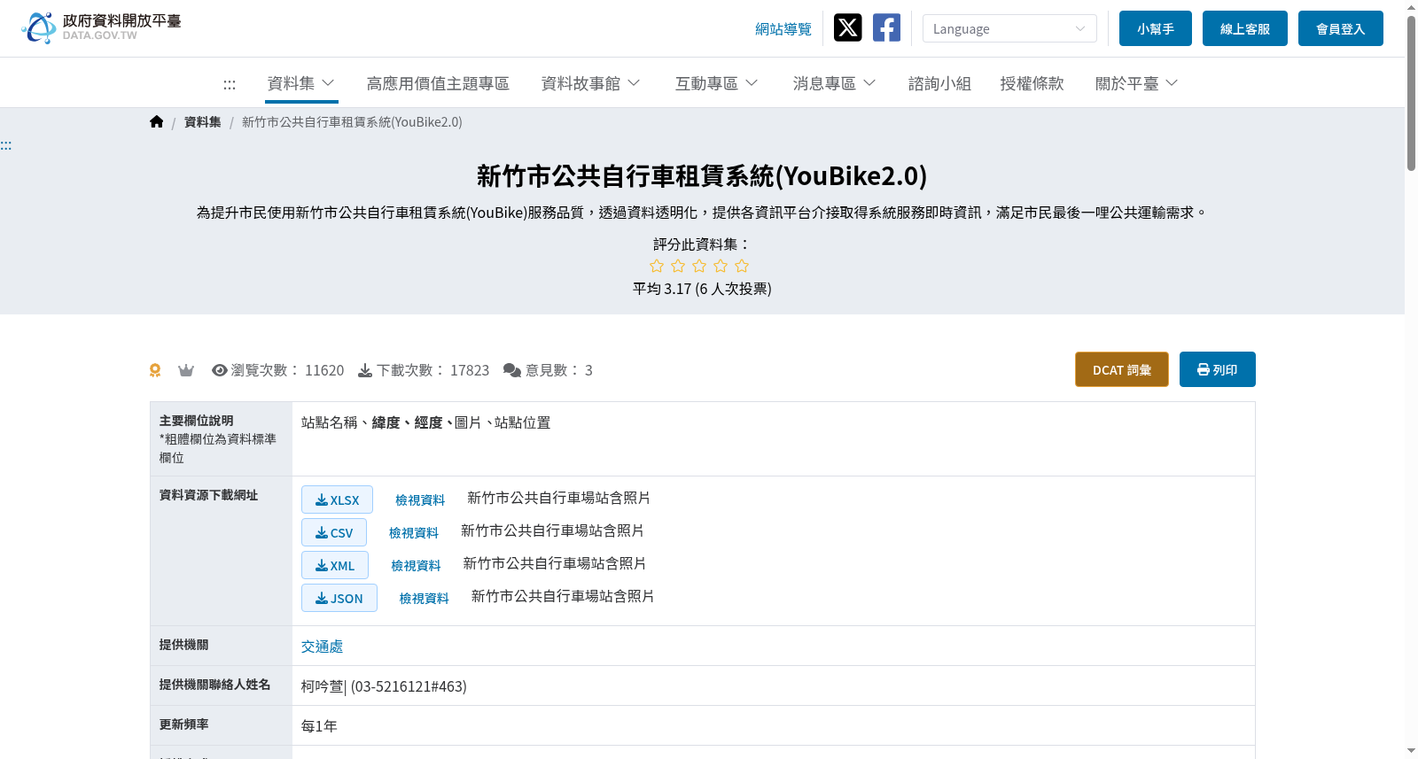Click the orange award badge icon
This screenshot has width=1418, height=759.
tap(155, 370)
